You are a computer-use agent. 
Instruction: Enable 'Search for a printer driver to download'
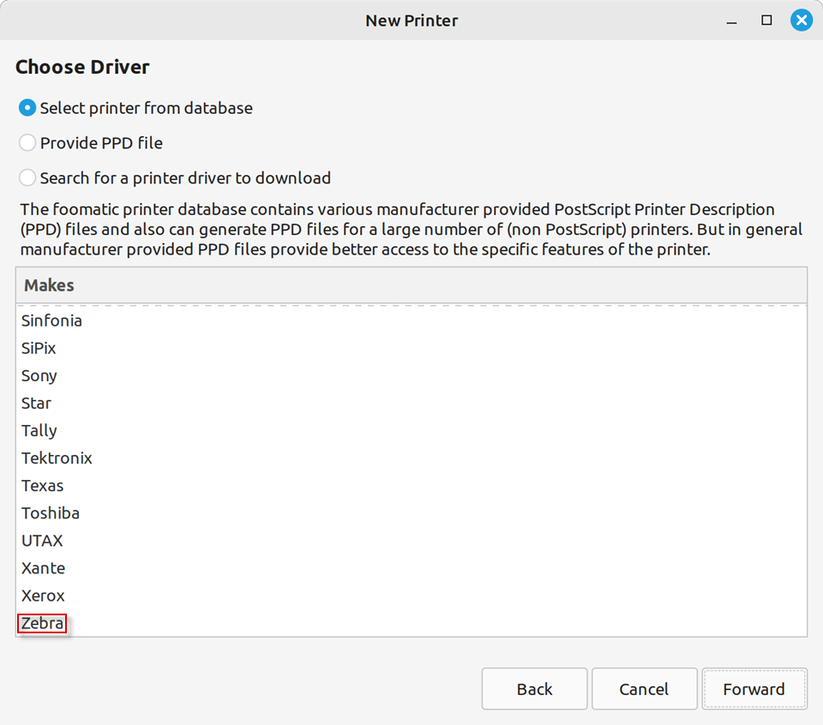[x=27, y=178]
